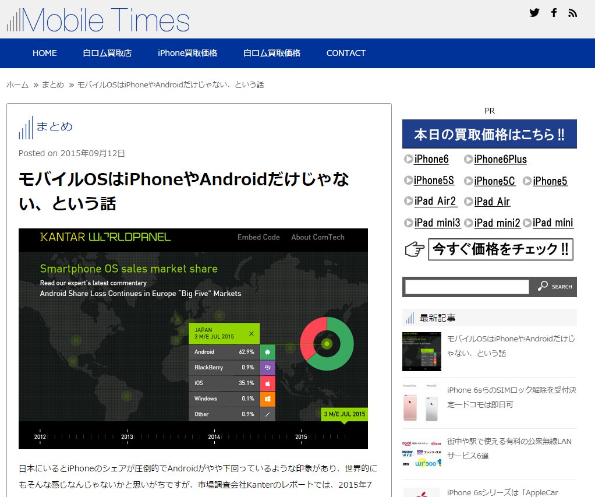Open the iPhone6 price link
This screenshot has height=497, width=595.
427,160
